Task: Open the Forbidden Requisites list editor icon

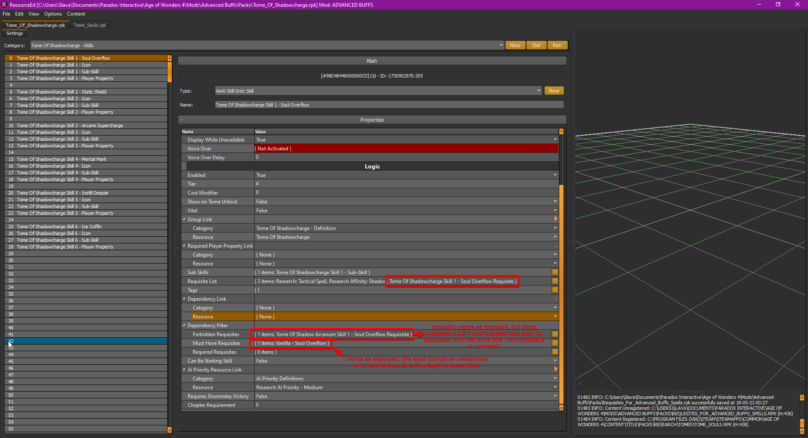Action: (555, 334)
